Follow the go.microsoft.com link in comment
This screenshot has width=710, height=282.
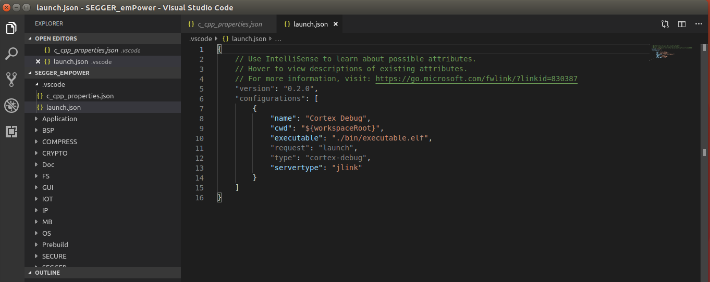coord(476,79)
